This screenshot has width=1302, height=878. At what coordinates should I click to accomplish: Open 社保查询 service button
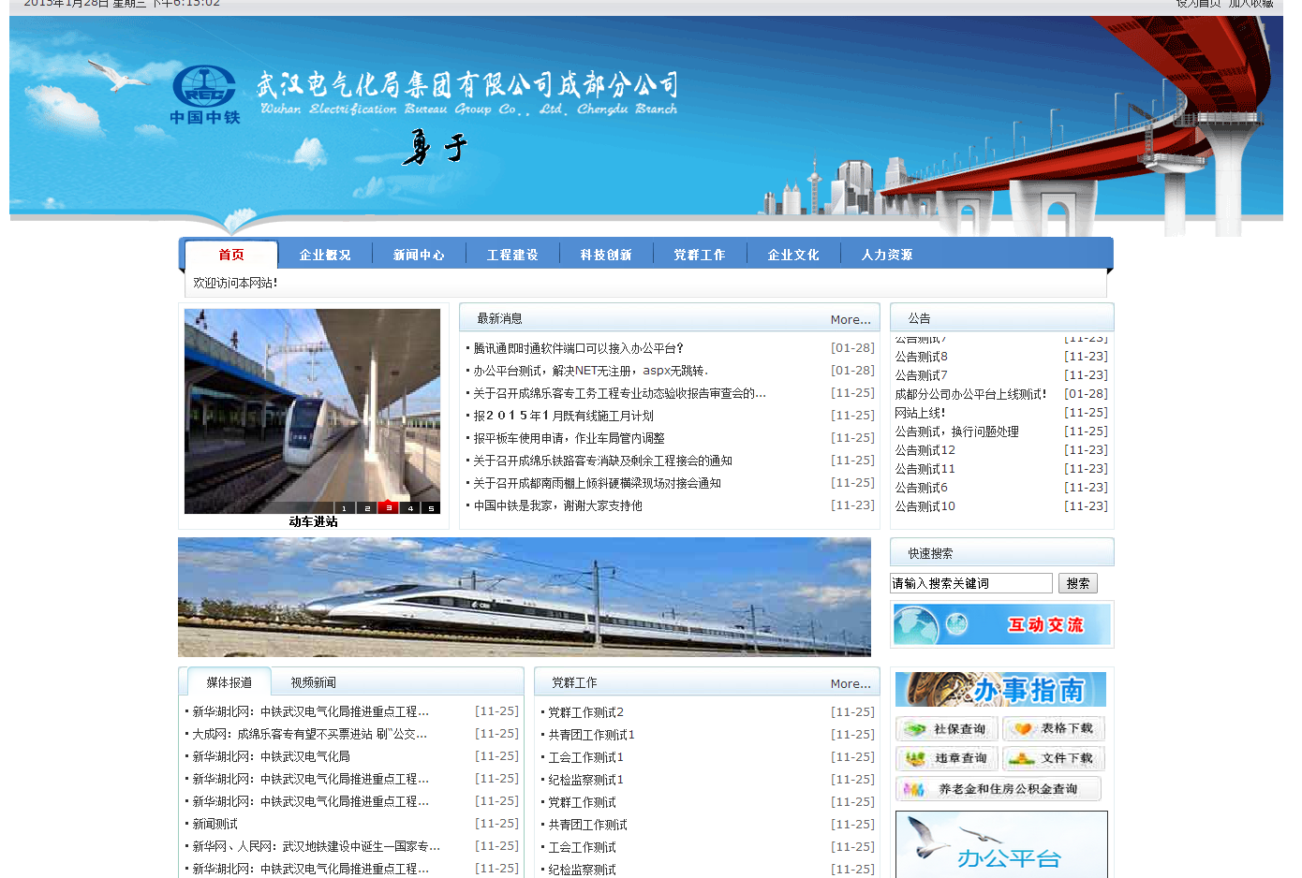coord(947,728)
